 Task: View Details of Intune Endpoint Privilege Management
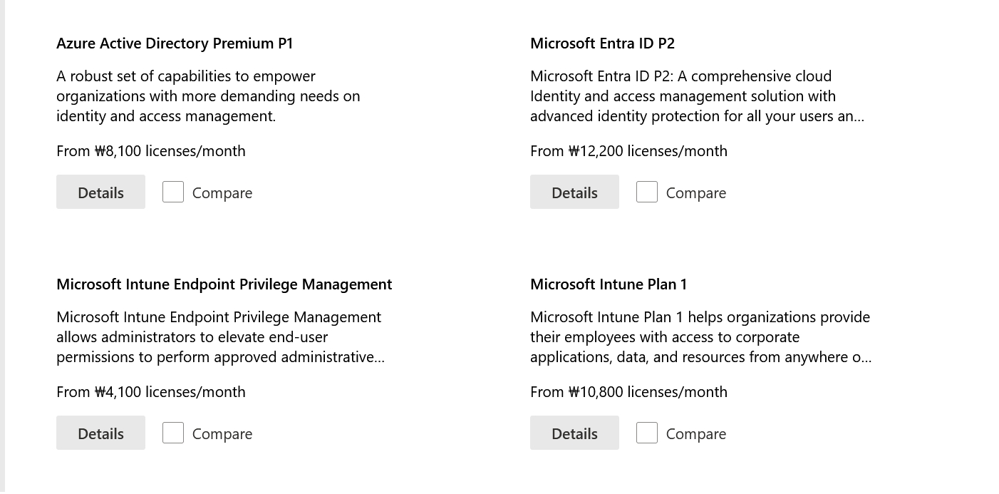click(100, 433)
